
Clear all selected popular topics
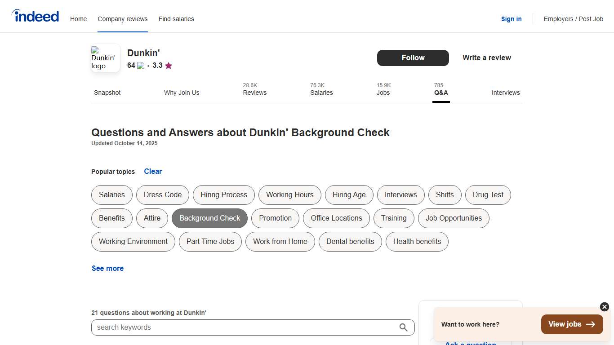click(153, 171)
